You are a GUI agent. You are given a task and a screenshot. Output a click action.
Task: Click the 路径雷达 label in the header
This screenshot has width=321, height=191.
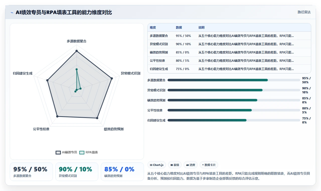click(x=304, y=12)
